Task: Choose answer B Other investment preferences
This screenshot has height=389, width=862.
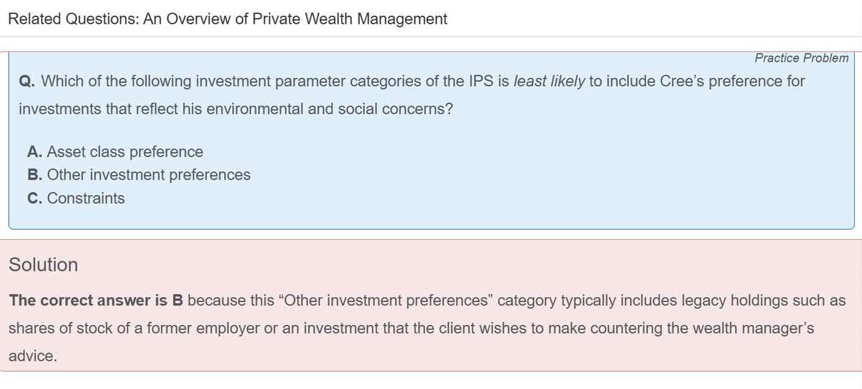Action: pos(139,175)
